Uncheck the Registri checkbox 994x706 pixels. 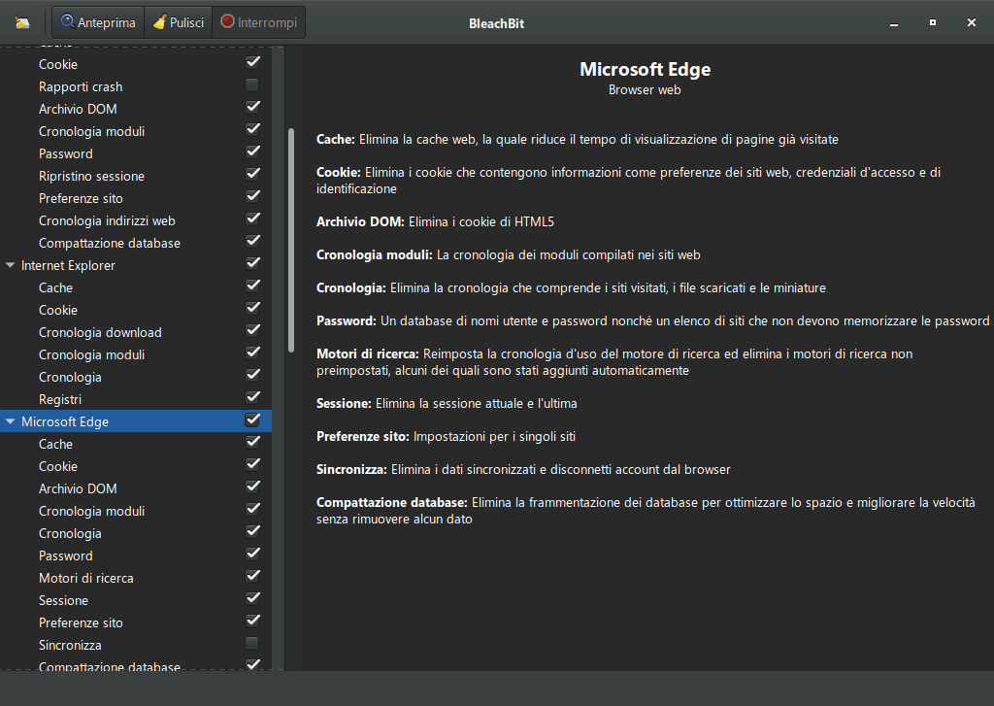252,397
